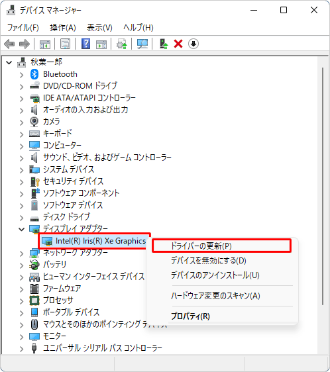330x372 pixels.
Task: Select プロパティ(R) in context menu
Action: coord(190,316)
